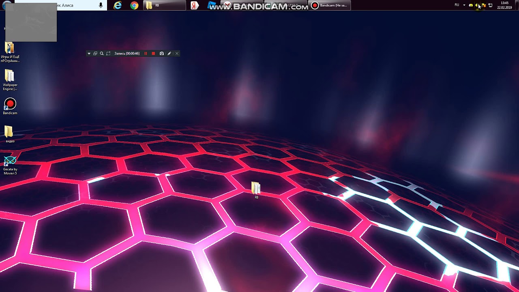
Task: Open the Bandicam recording bar dropdown menu
Action: pyautogui.click(x=89, y=54)
